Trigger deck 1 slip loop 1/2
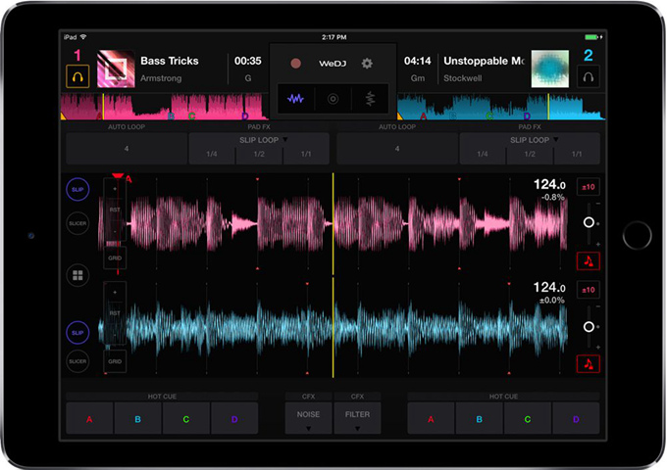Image resolution: width=667 pixels, height=470 pixels. click(259, 155)
